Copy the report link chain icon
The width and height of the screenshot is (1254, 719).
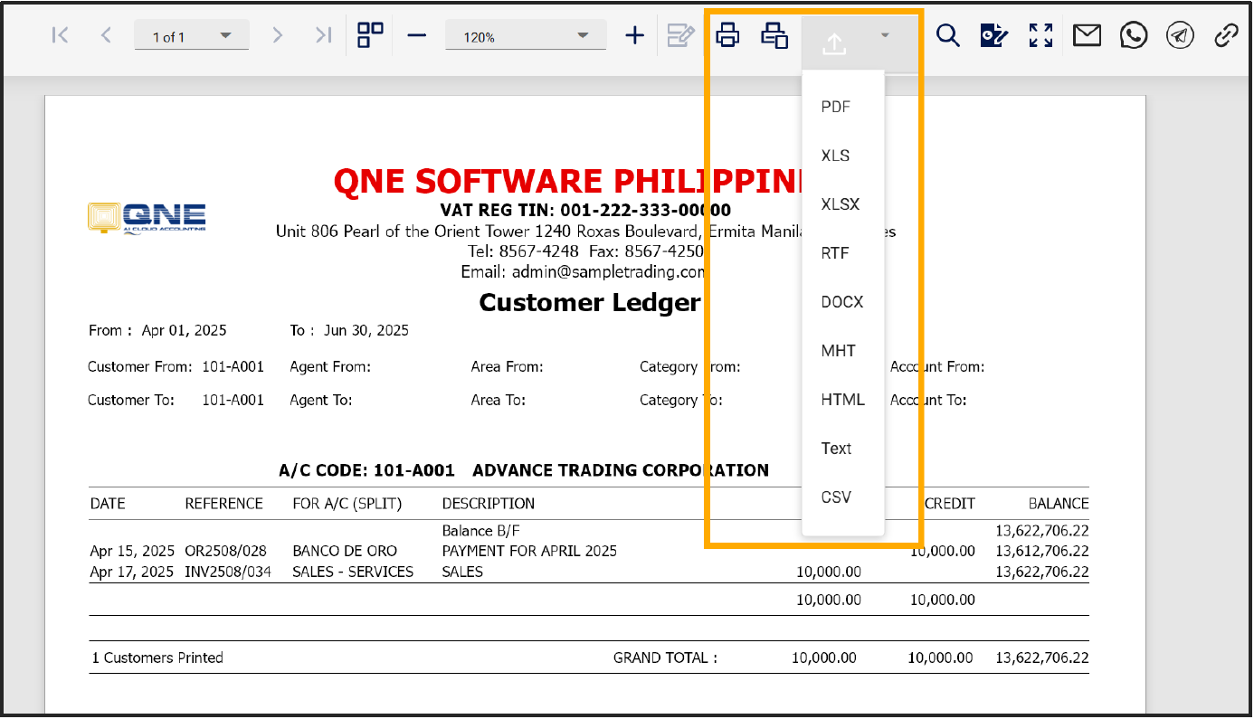[1226, 35]
